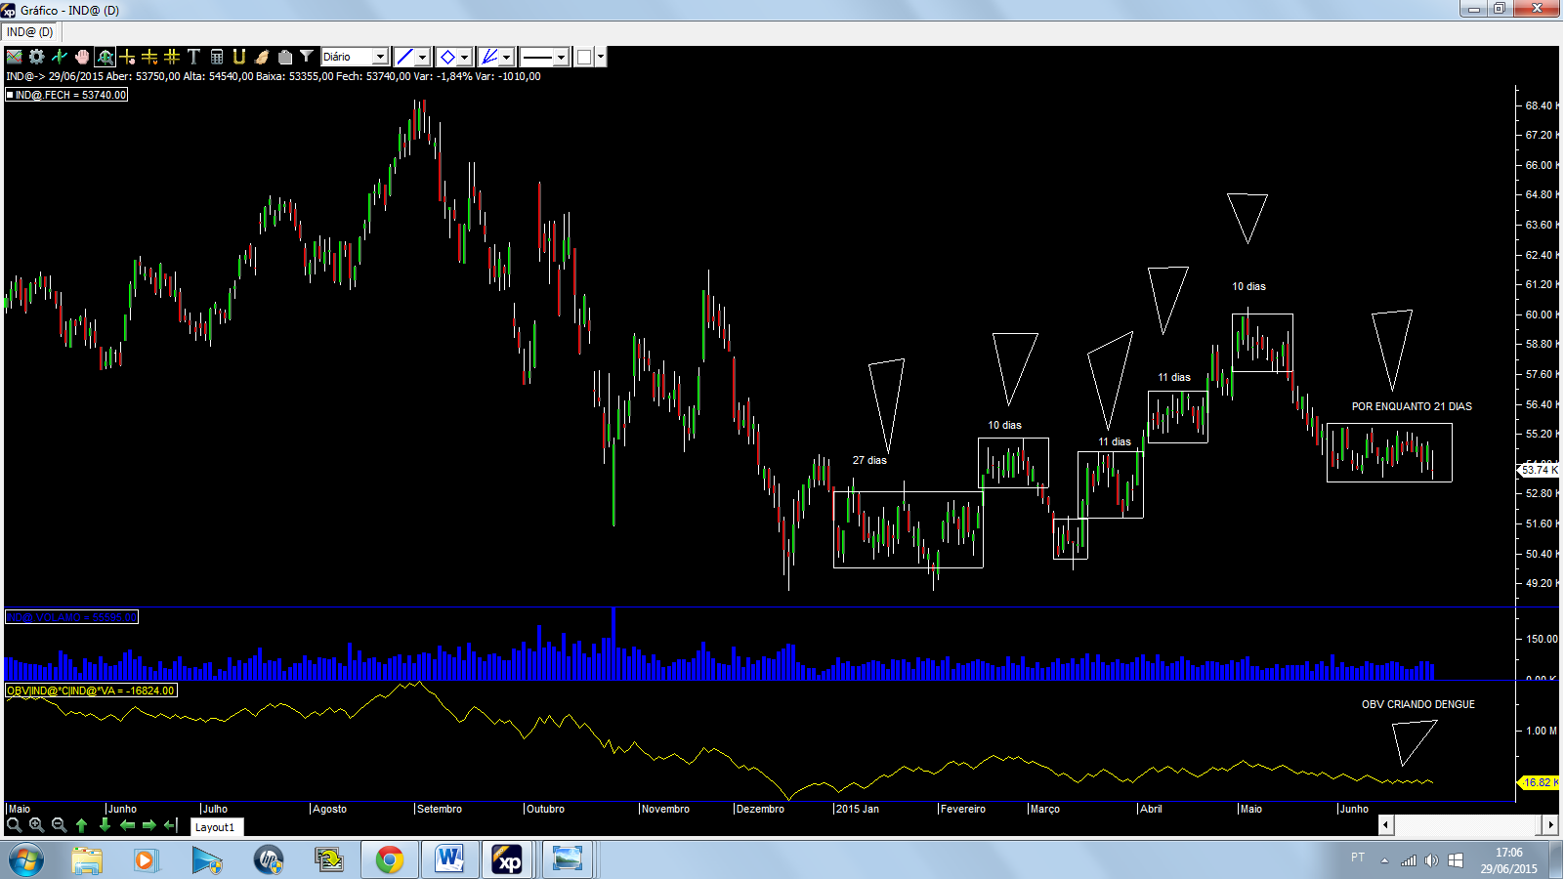The image size is (1565, 879).
Task: Switch to the IND@ (D) tab
Action: tap(31, 32)
